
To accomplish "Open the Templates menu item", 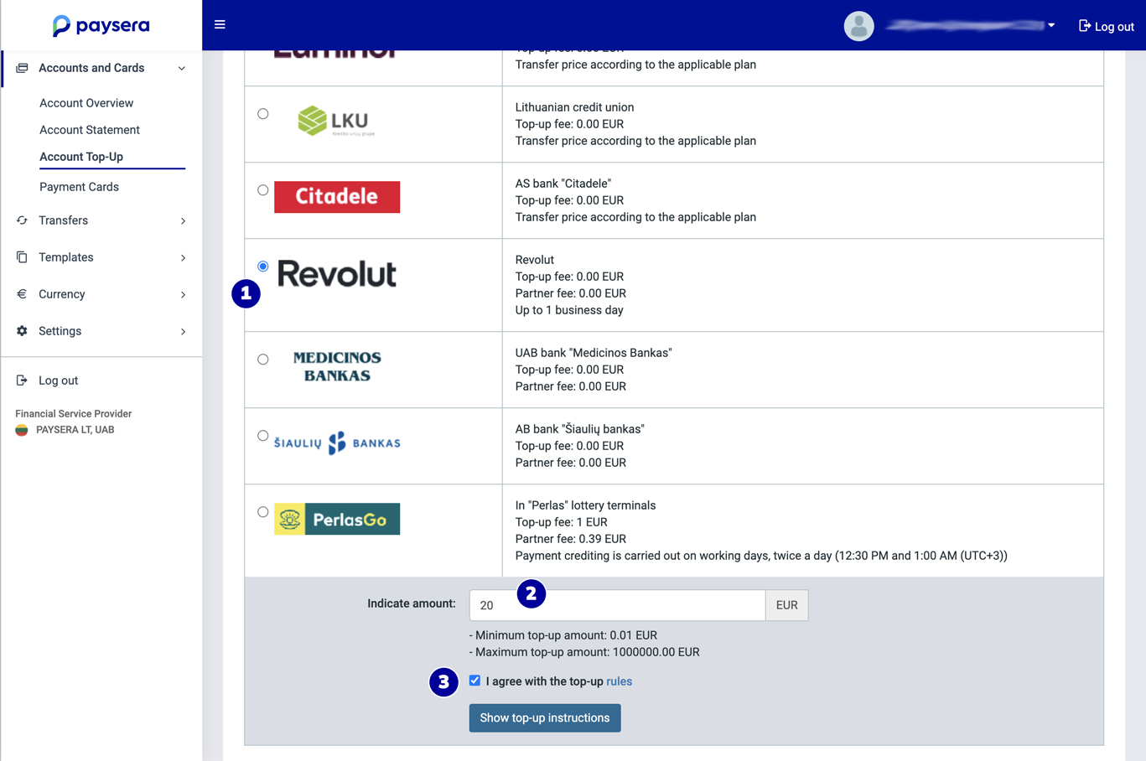I will coord(101,257).
